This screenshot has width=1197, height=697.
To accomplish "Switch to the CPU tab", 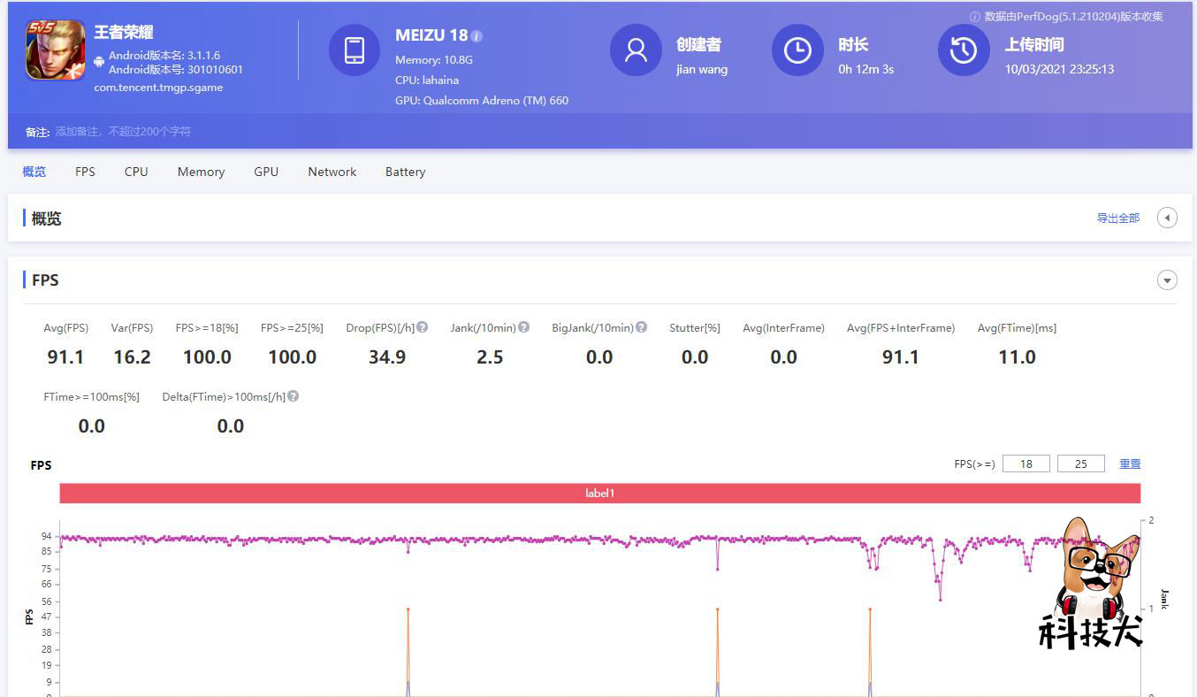I will pyautogui.click(x=136, y=172).
